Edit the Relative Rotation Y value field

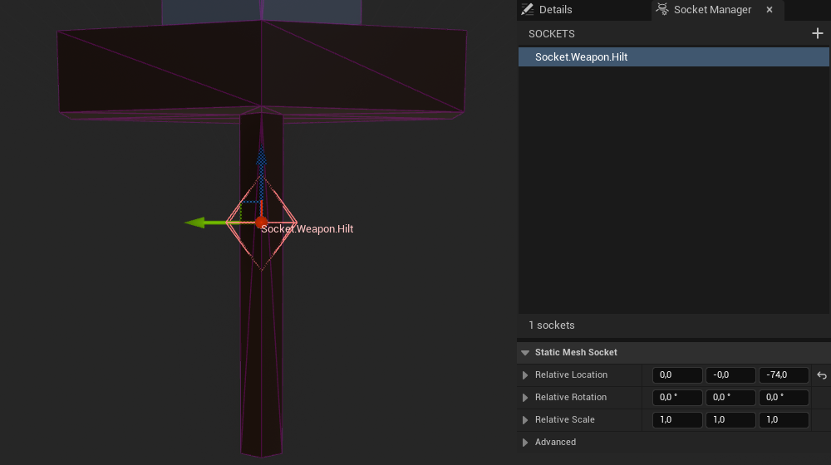pyautogui.click(x=730, y=398)
